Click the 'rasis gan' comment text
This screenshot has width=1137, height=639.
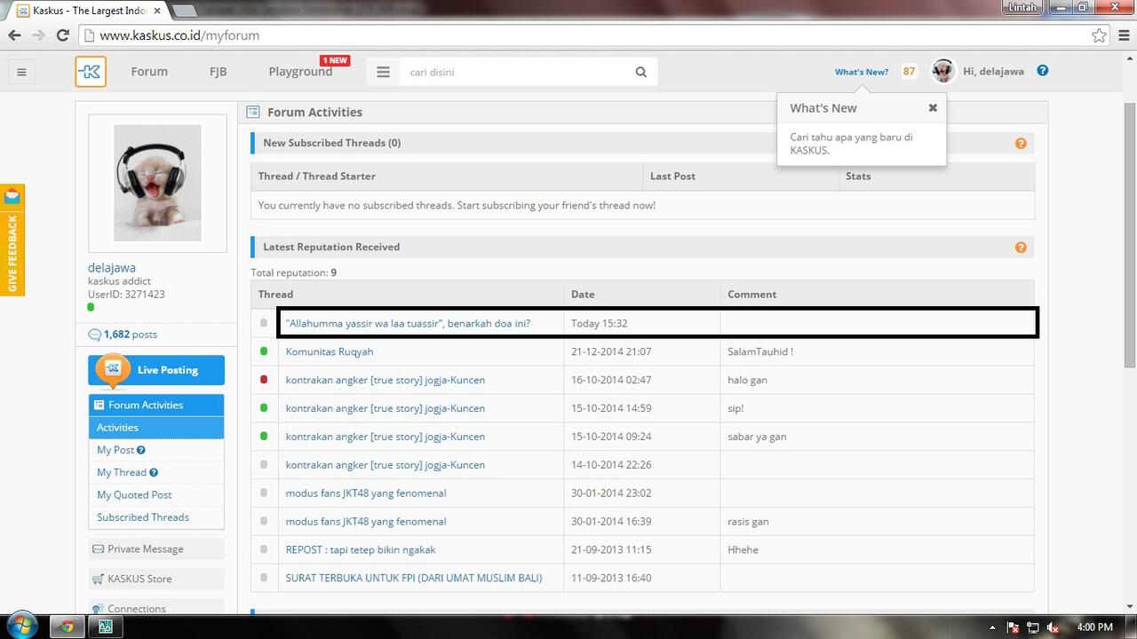(x=748, y=522)
